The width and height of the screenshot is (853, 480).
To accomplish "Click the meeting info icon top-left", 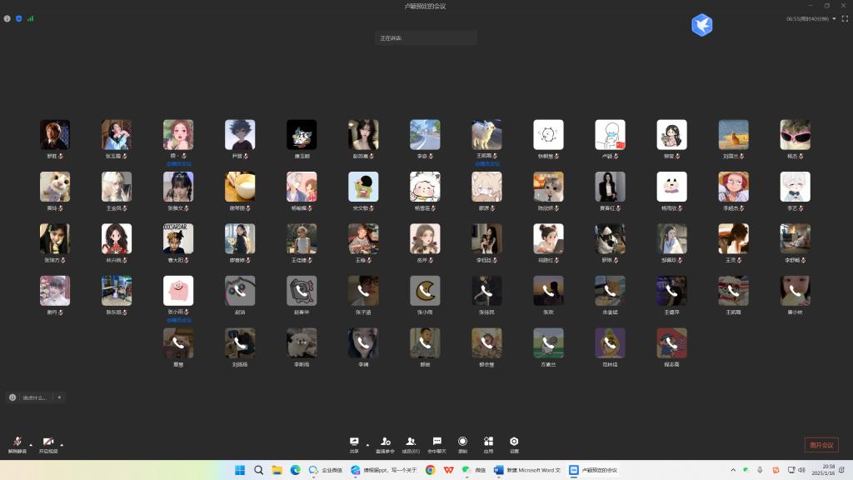I will [x=7, y=18].
